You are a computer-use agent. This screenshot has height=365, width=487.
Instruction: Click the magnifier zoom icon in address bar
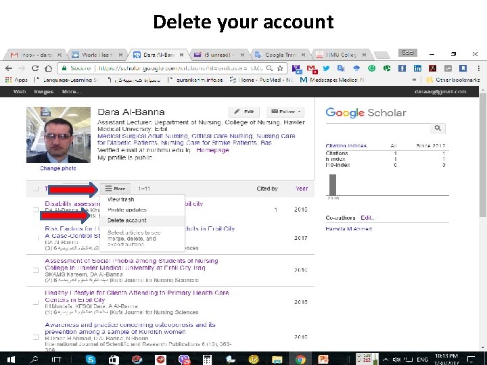pos(270,68)
